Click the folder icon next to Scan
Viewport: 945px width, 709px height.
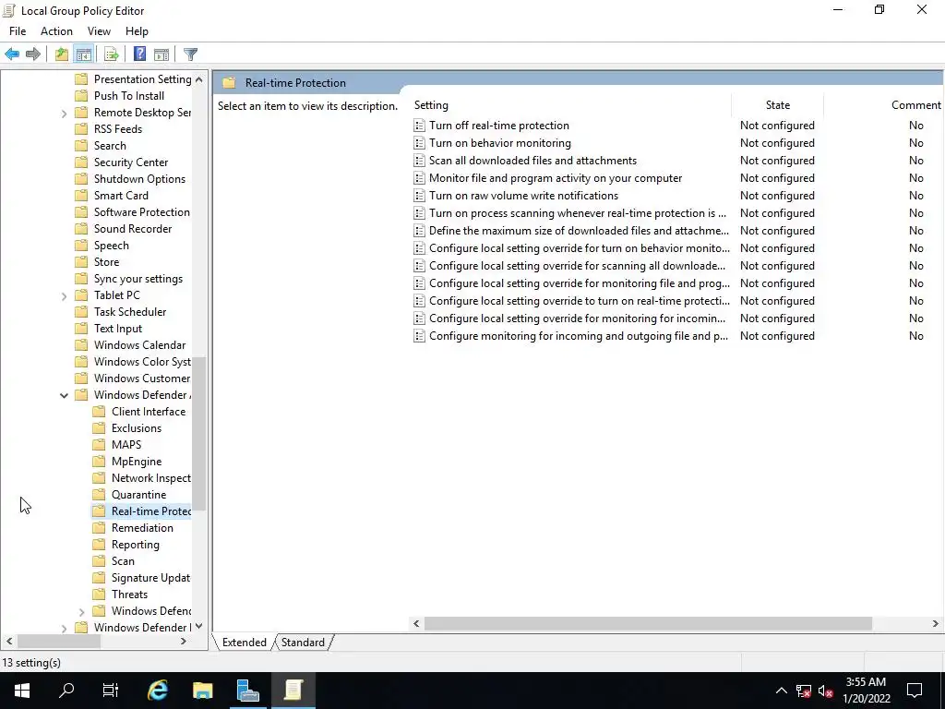[x=99, y=561]
